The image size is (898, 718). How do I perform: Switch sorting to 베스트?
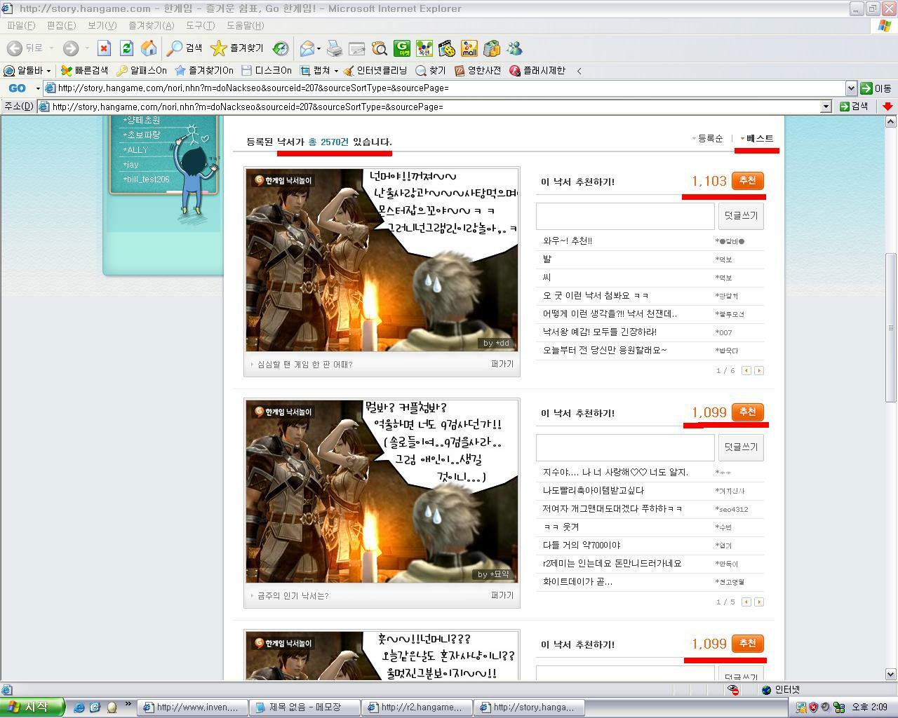point(759,139)
